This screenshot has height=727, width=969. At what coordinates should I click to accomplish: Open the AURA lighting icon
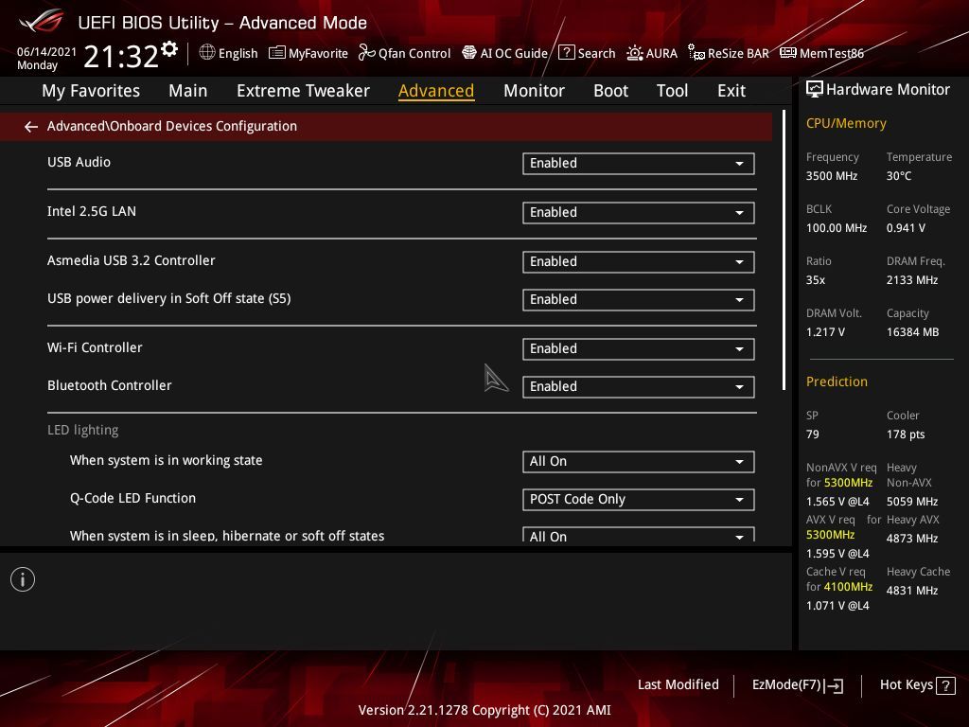pyautogui.click(x=635, y=53)
